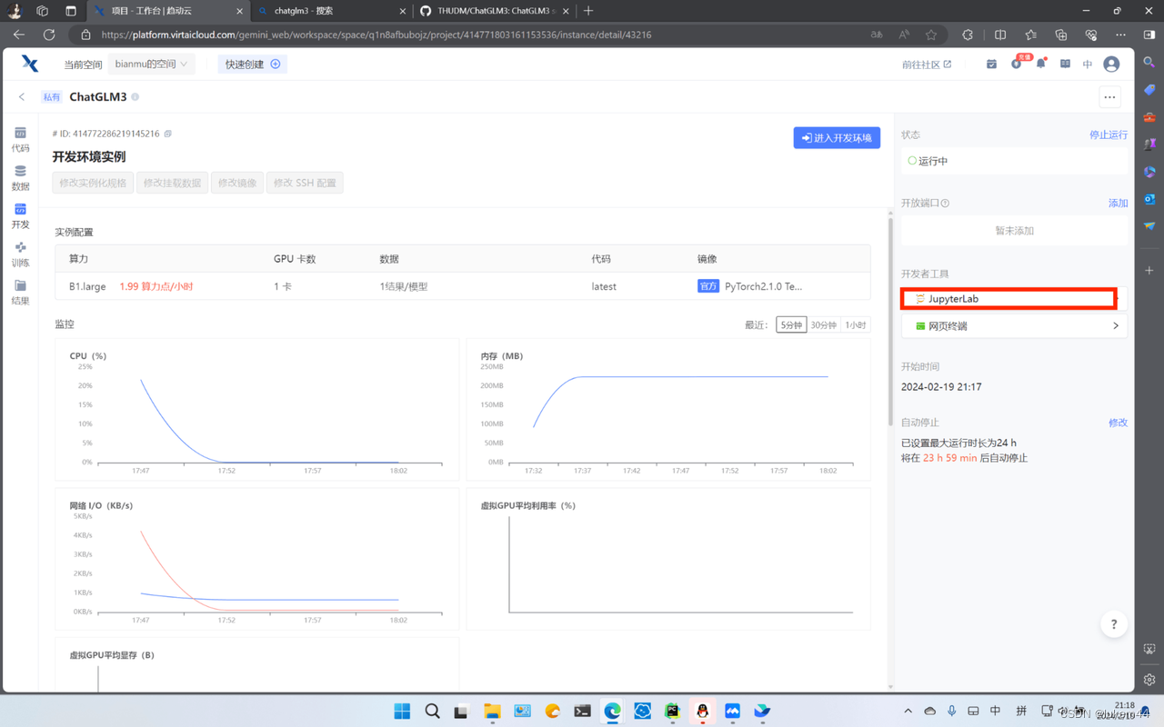Viewport: 1164px width, 727px height.
Task: Click the latest code version cell
Action: click(604, 286)
